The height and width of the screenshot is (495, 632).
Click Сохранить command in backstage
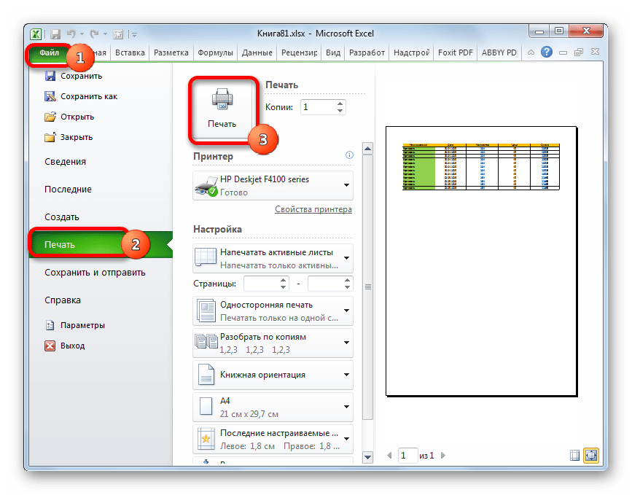pyautogui.click(x=81, y=76)
